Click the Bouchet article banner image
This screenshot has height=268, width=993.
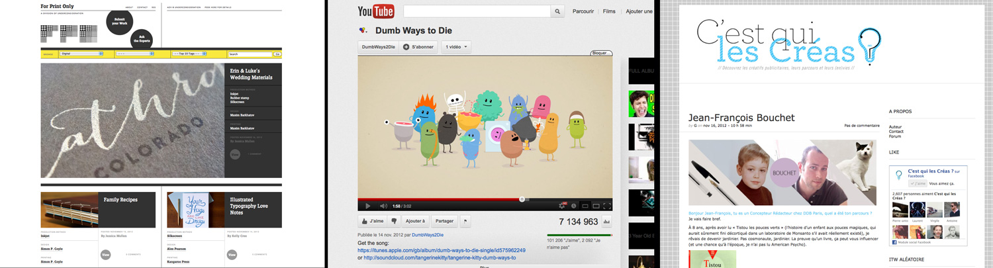point(782,172)
